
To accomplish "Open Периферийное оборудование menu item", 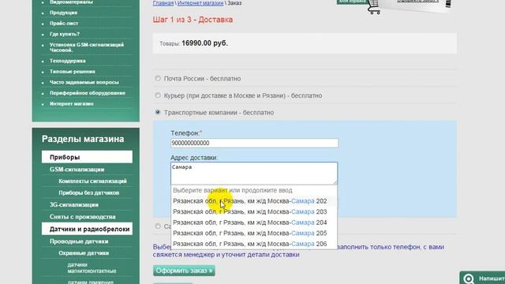I will (x=88, y=93).
